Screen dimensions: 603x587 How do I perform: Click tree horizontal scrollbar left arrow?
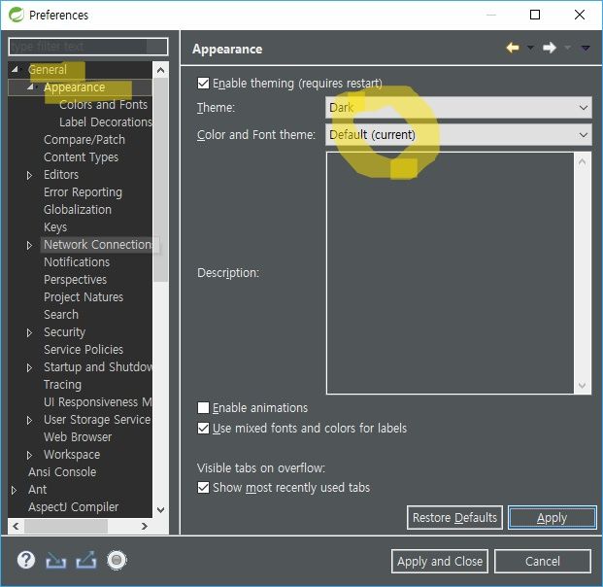[16, 526]
